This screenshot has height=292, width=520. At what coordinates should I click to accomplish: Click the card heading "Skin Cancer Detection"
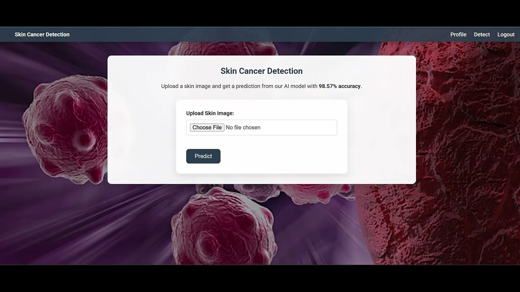(262, 71)
